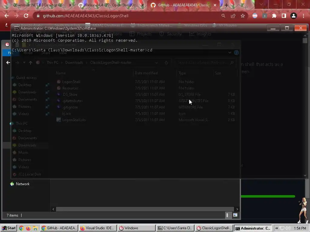Open the zoom magnifier icon in the address bar

(223, 16)
